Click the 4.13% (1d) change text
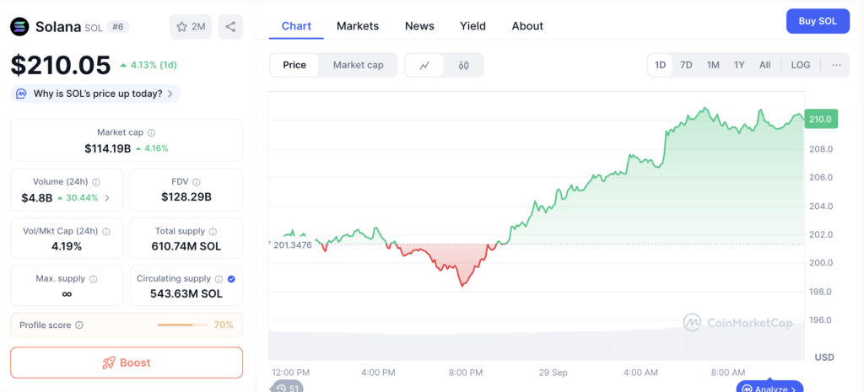This screenshot has width=864, height=392. pos(154,65)
